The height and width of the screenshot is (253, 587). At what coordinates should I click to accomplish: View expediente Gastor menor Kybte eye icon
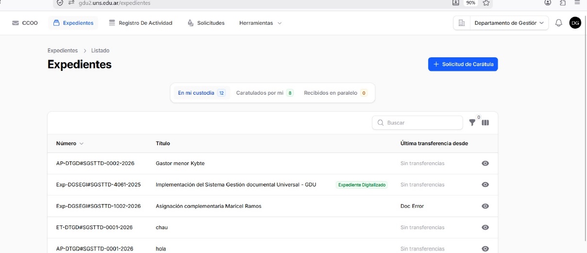[x=485, y=164]
